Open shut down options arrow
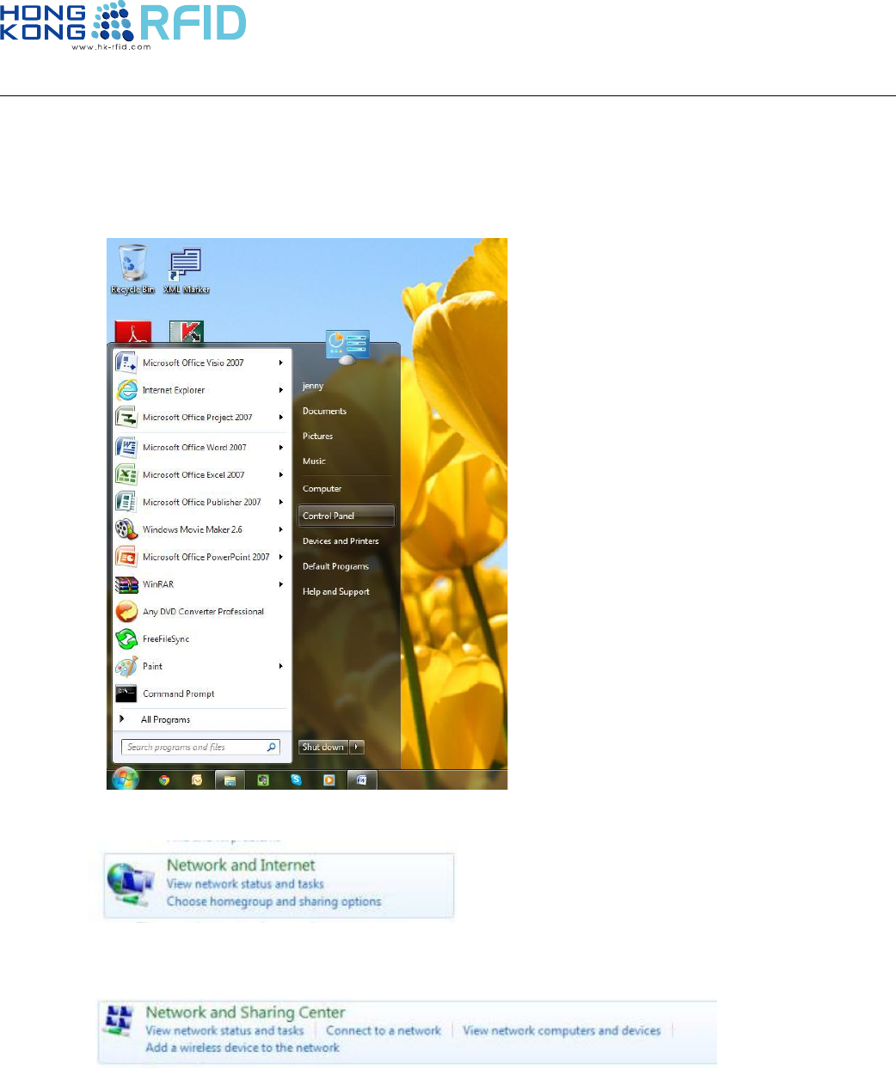Screen dimensions: 896x1069 [x=357, y=748]
